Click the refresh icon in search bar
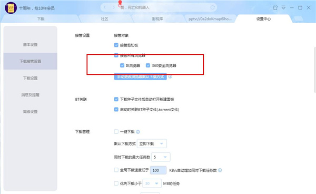316x194 pixels. (x=212, y=7)
